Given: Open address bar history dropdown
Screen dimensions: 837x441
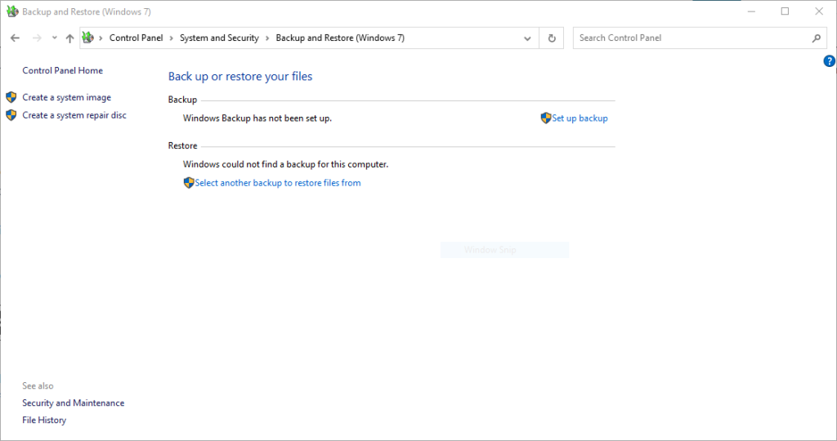Looking at the screenshot, I should tap(527, 38).
